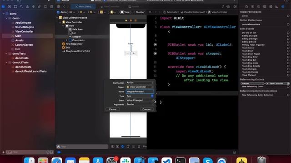Screen dimensions: 291x163
Task: Click the Add Editor on Right icon
Action: pos(235,7)
